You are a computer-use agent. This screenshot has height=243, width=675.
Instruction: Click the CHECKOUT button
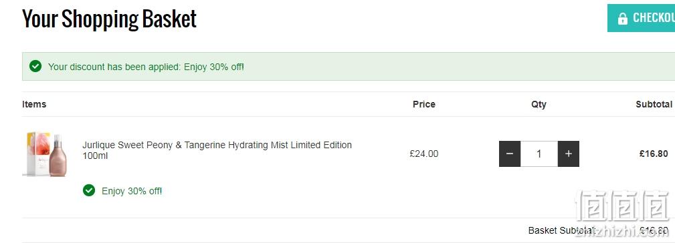641,18
